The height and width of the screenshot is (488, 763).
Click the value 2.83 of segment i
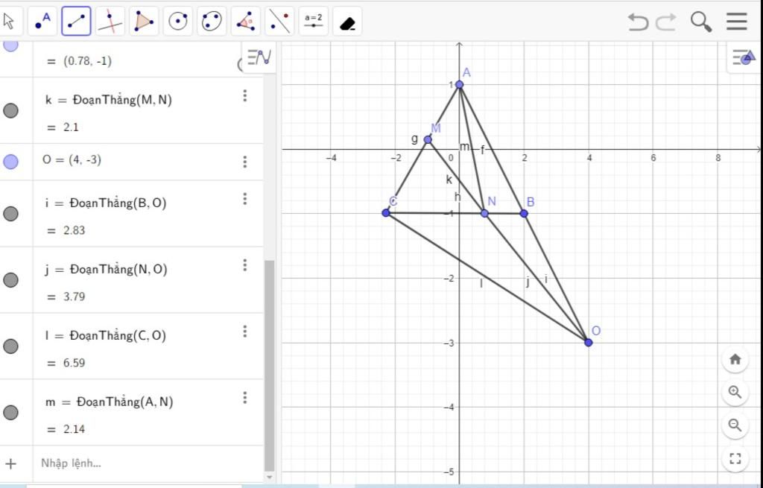pos(74,230)
